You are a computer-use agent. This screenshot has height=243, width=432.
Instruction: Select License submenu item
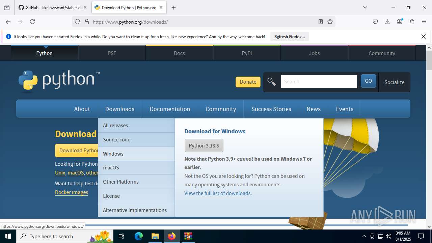point(136,196)
